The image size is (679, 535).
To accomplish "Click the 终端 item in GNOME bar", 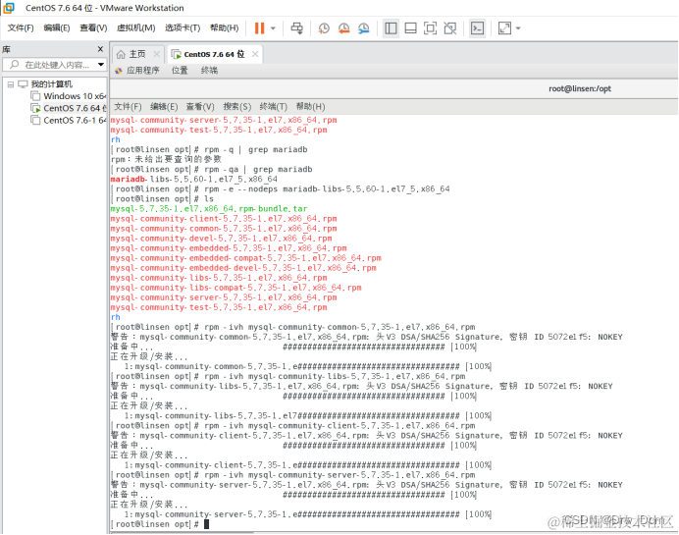I will click(x=210, y=70).
